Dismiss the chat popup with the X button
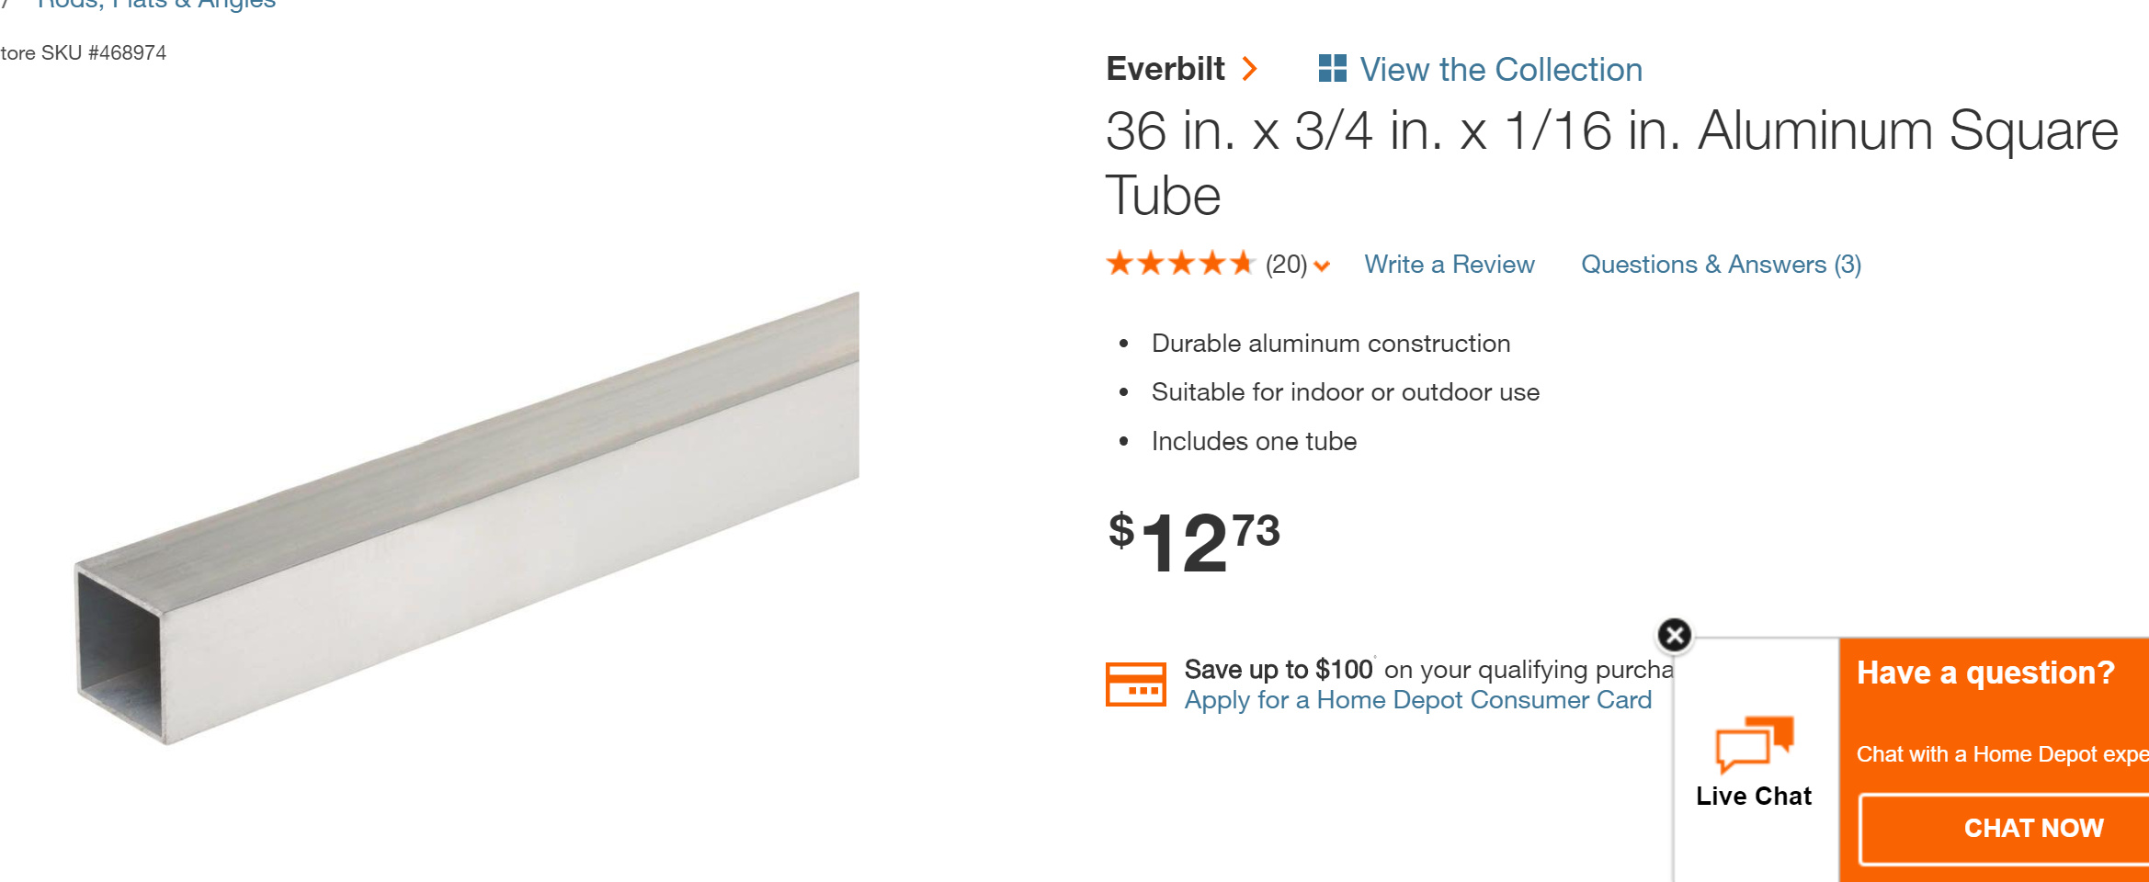 [x=1675, y=635]
